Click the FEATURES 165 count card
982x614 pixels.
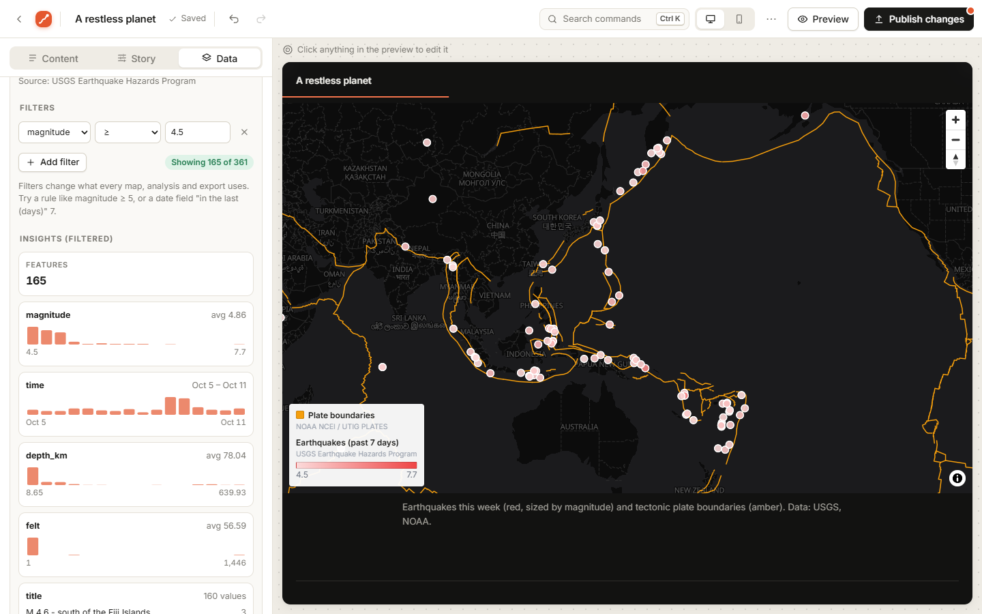(x=136, y=274)
